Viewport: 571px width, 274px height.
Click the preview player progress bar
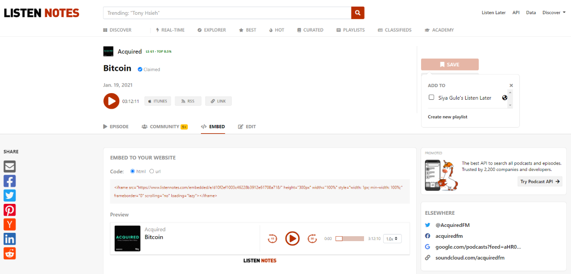click(350, 239)
